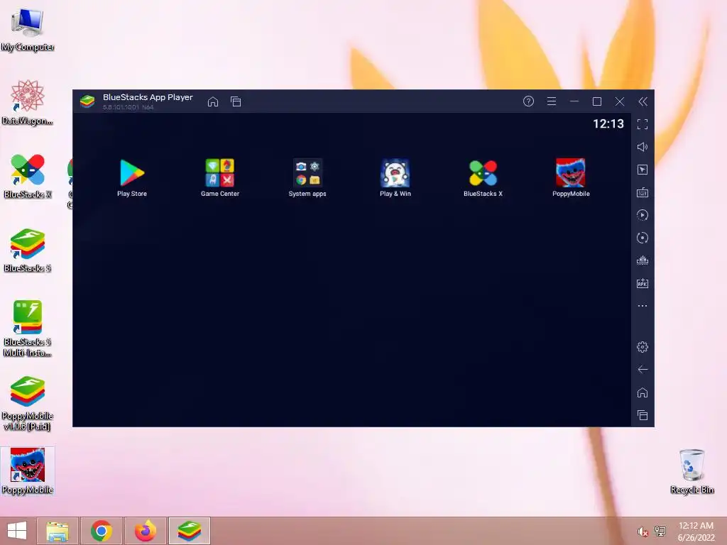Viewport: 727px width, 545px height.
Task: Select the Recycle Bin icon
Action: point(692,471)
